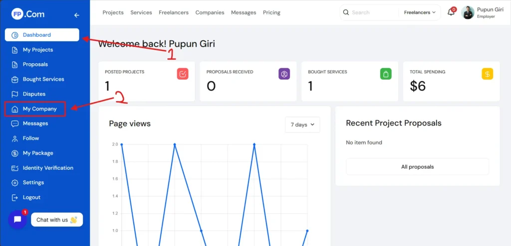Click the Logout link in sidebar
Image resolution: width=511 pixels, height=246 pixels.
pyautogui.click(x=31, y=198)
